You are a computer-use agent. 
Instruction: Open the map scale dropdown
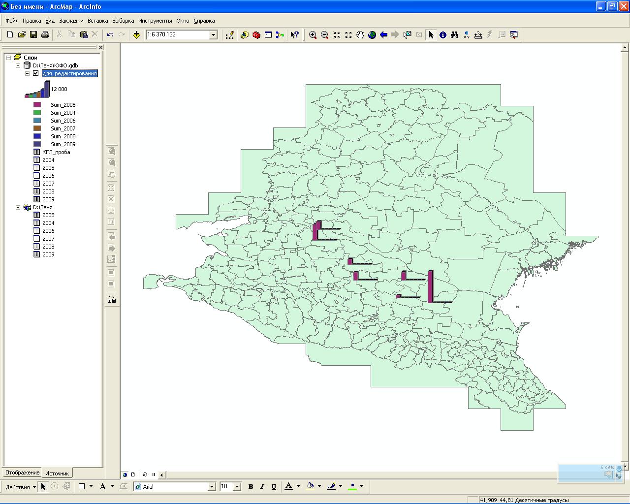[x=213, y=34]
